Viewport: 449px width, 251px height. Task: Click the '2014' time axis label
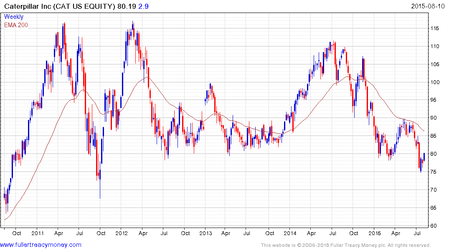pyautogui.click(x=290, y=233)
